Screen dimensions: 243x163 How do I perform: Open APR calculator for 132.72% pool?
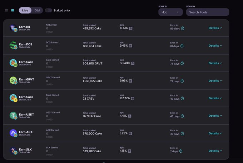coord(133,98)
